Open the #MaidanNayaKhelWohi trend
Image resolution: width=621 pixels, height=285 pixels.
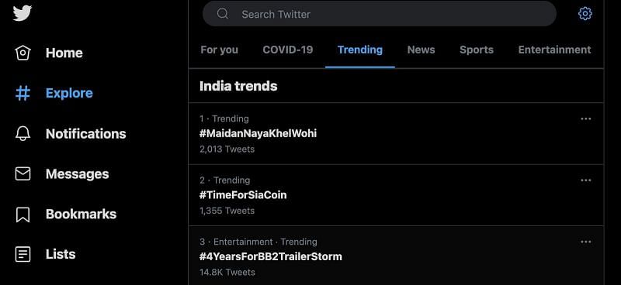coord(396,134)
